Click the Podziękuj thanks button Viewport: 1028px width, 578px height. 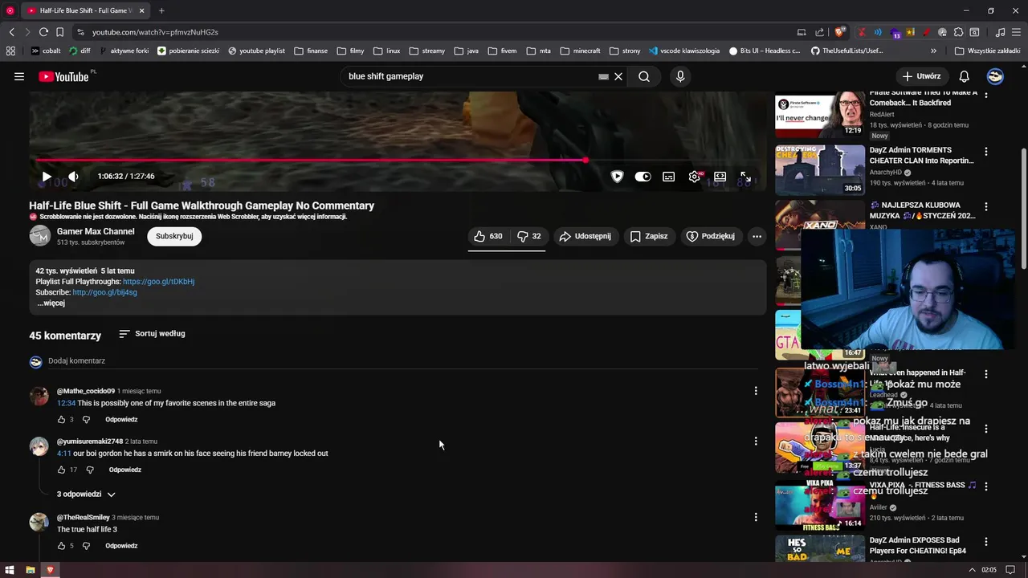click(x=710, y=236)
